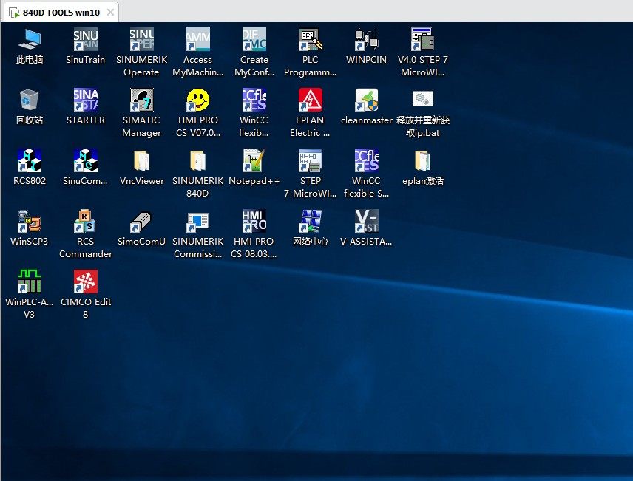Screen dimensions: 633x481
Task: Select the 释放并重新获取ip.bat batch file
Action: [x=422, y=101]
